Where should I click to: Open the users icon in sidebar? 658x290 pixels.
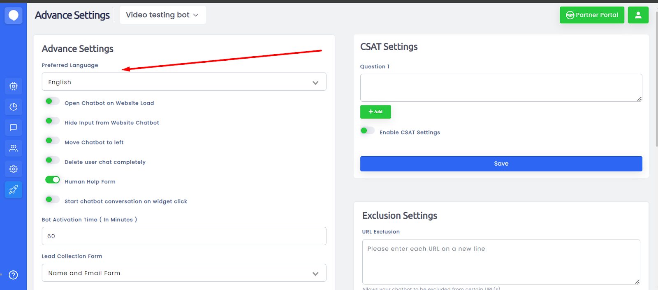(x=14, y=148)
